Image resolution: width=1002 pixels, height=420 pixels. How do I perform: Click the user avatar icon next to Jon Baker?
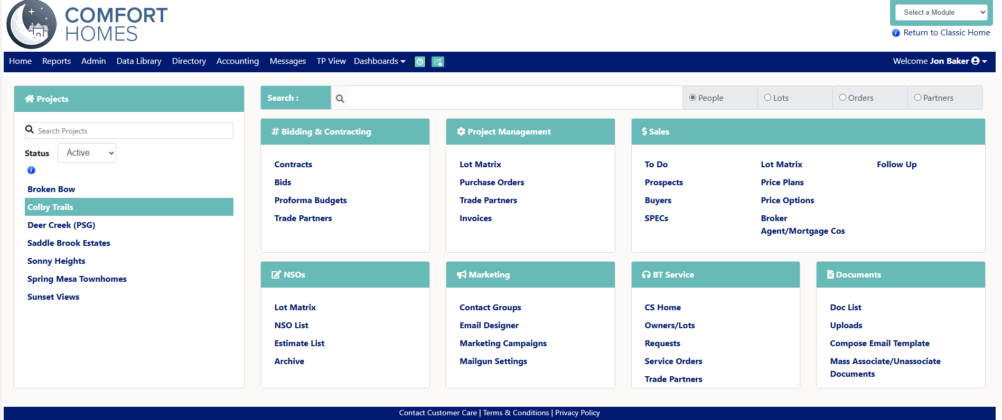975,61
